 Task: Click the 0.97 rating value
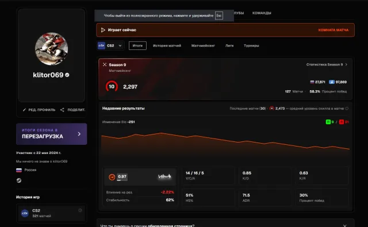[x=122, y=176]
